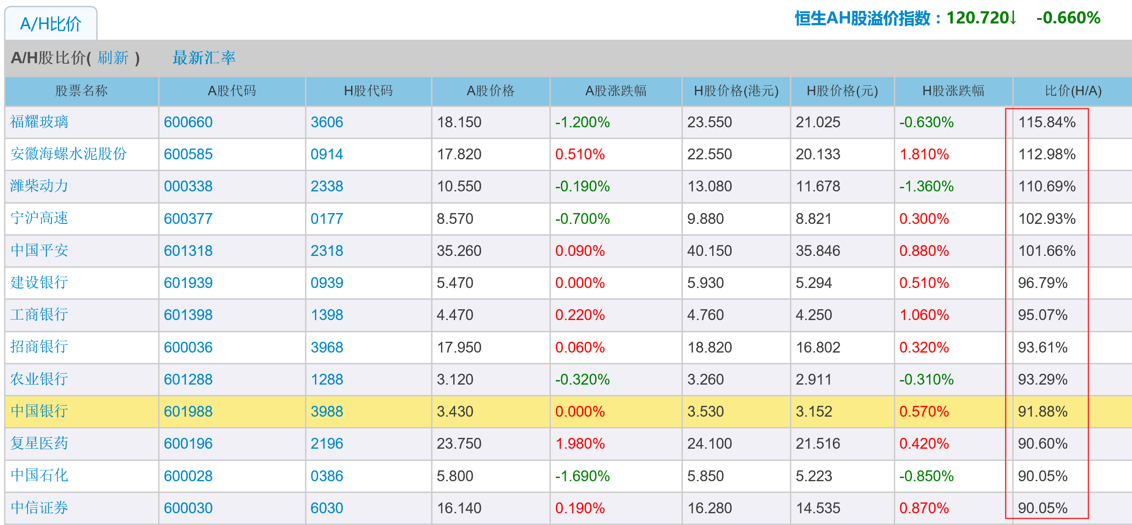The height and width of the screenshot is (525, 1132).
Task: Click the A股涨跌幅 column header
Action: 615,91
